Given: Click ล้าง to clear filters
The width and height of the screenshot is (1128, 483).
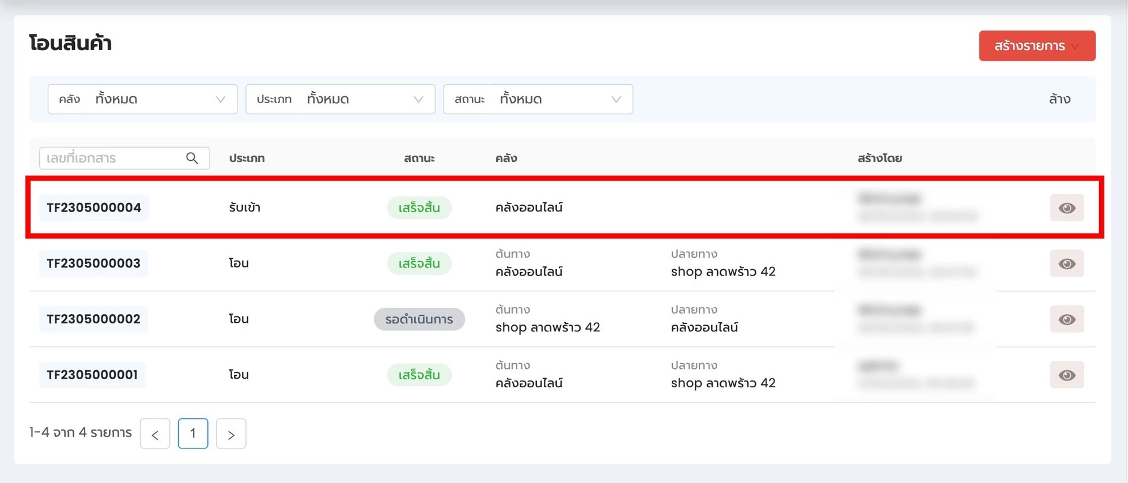Looking at the screenshot, I should [1059, 99].
